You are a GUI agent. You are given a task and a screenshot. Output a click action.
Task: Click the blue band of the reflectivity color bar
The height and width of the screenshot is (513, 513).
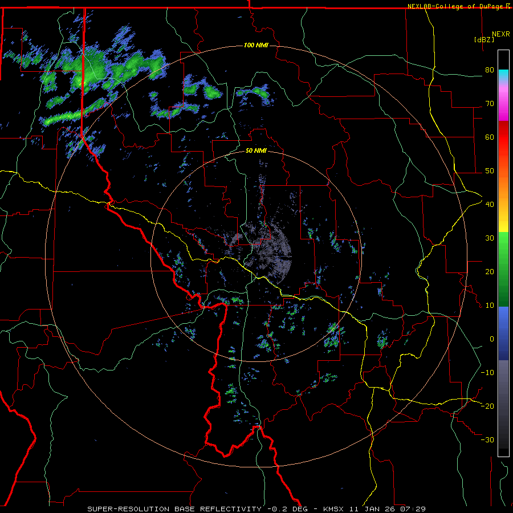[503, 333]
